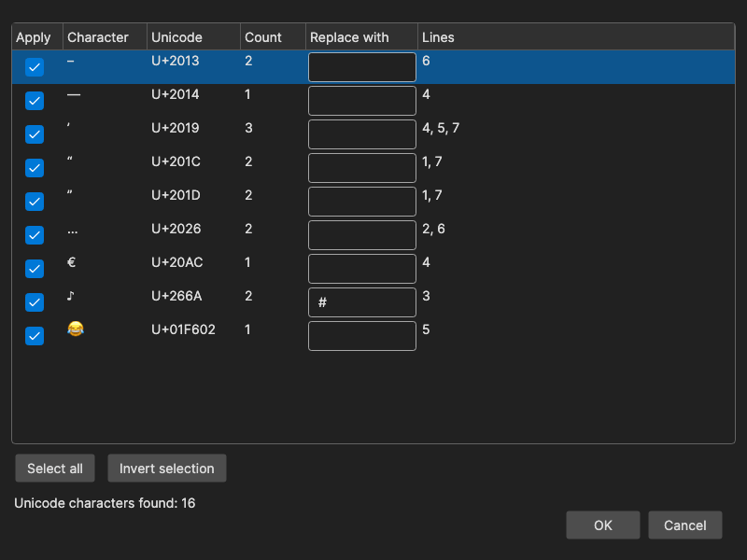The width and height of the screenshot is (747, 560).
Task: Click the Unicode characters found: 16 label
Action: point(105,503)
